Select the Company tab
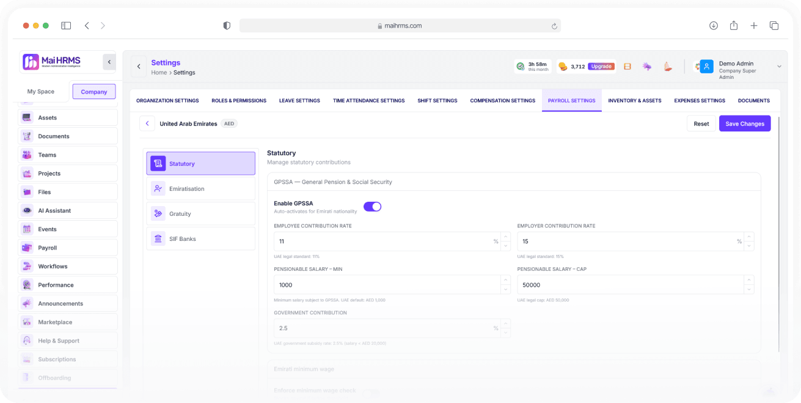Screen dimensions: 801x403 [x=94, y=92]
